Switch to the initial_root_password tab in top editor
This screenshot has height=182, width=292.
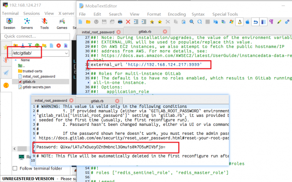tap(99, 31)
